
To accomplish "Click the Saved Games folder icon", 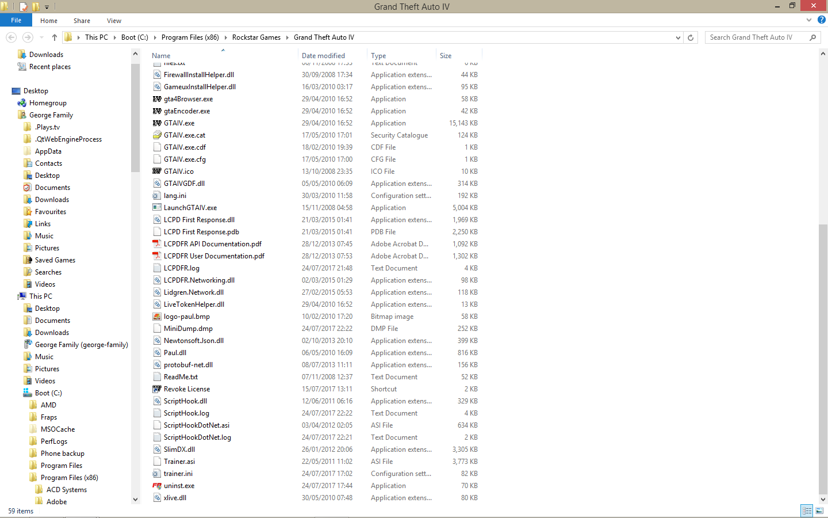I will (28, 260).
